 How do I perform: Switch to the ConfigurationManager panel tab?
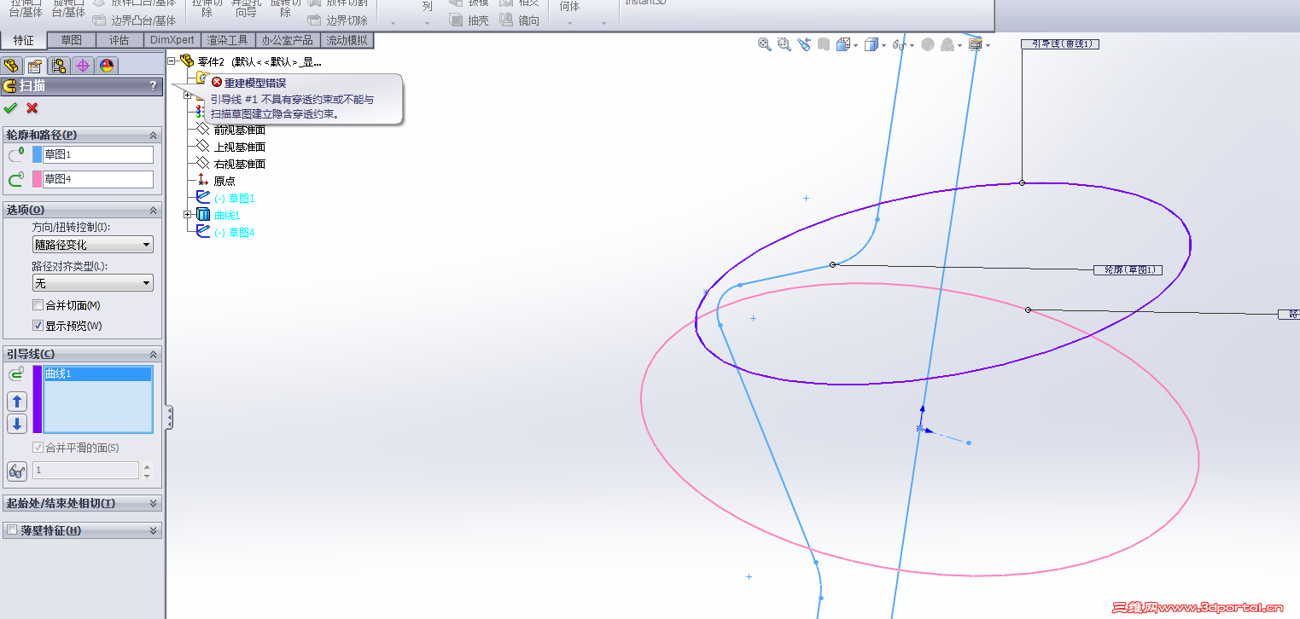tap(59, 66)
